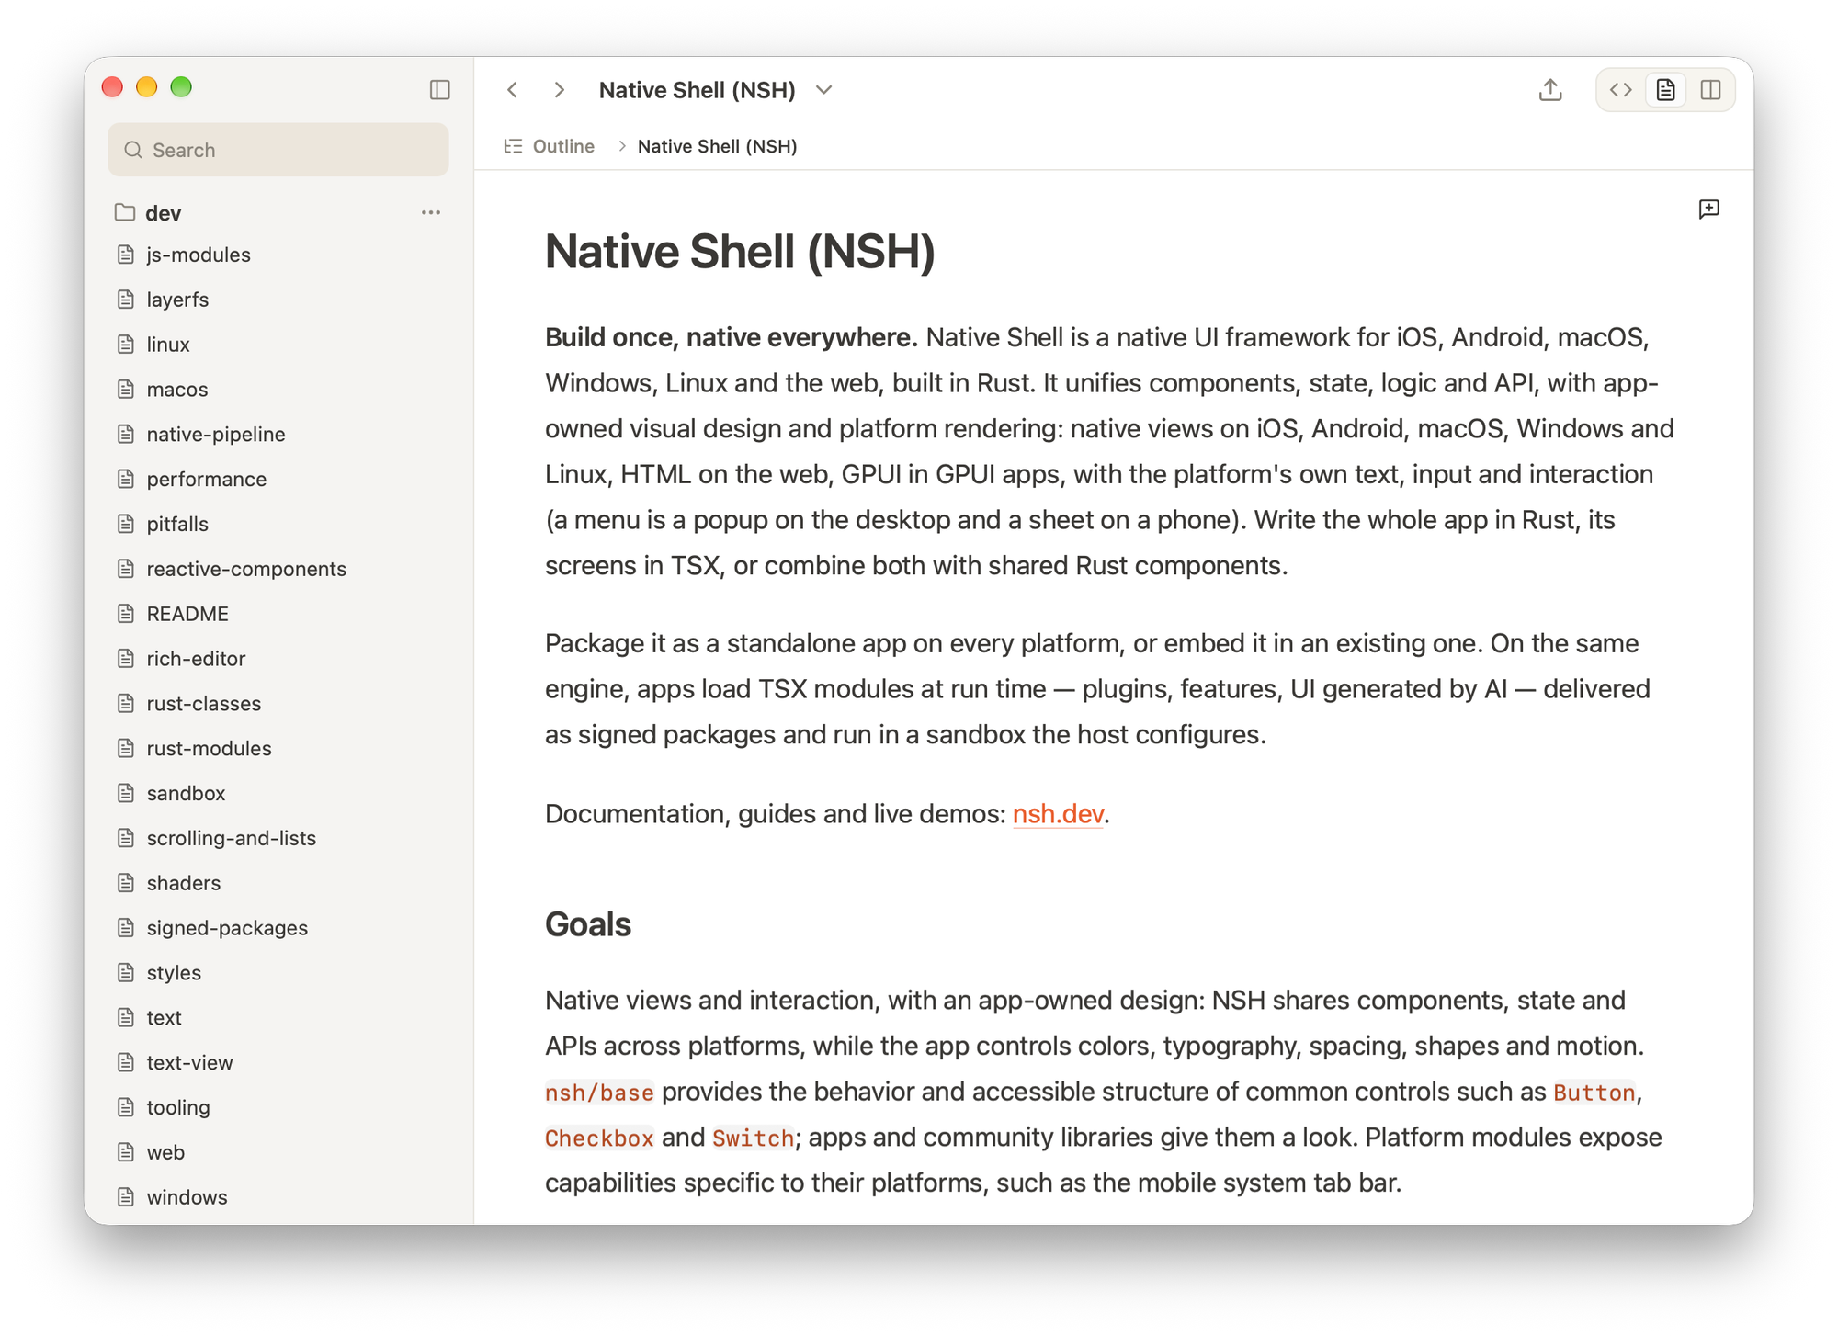Open the pitfalls document
The height and width of the screenshot is (1336, 1838).
278,524
